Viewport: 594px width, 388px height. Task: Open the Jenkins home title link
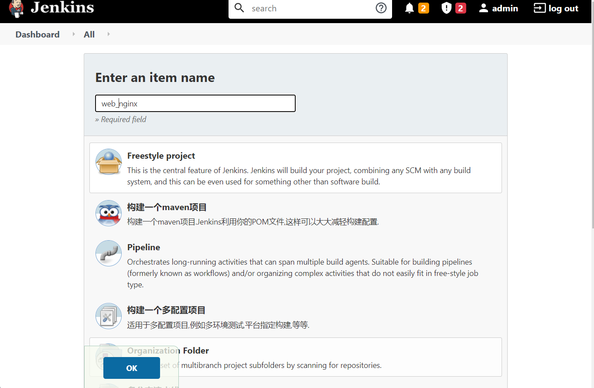62,7
